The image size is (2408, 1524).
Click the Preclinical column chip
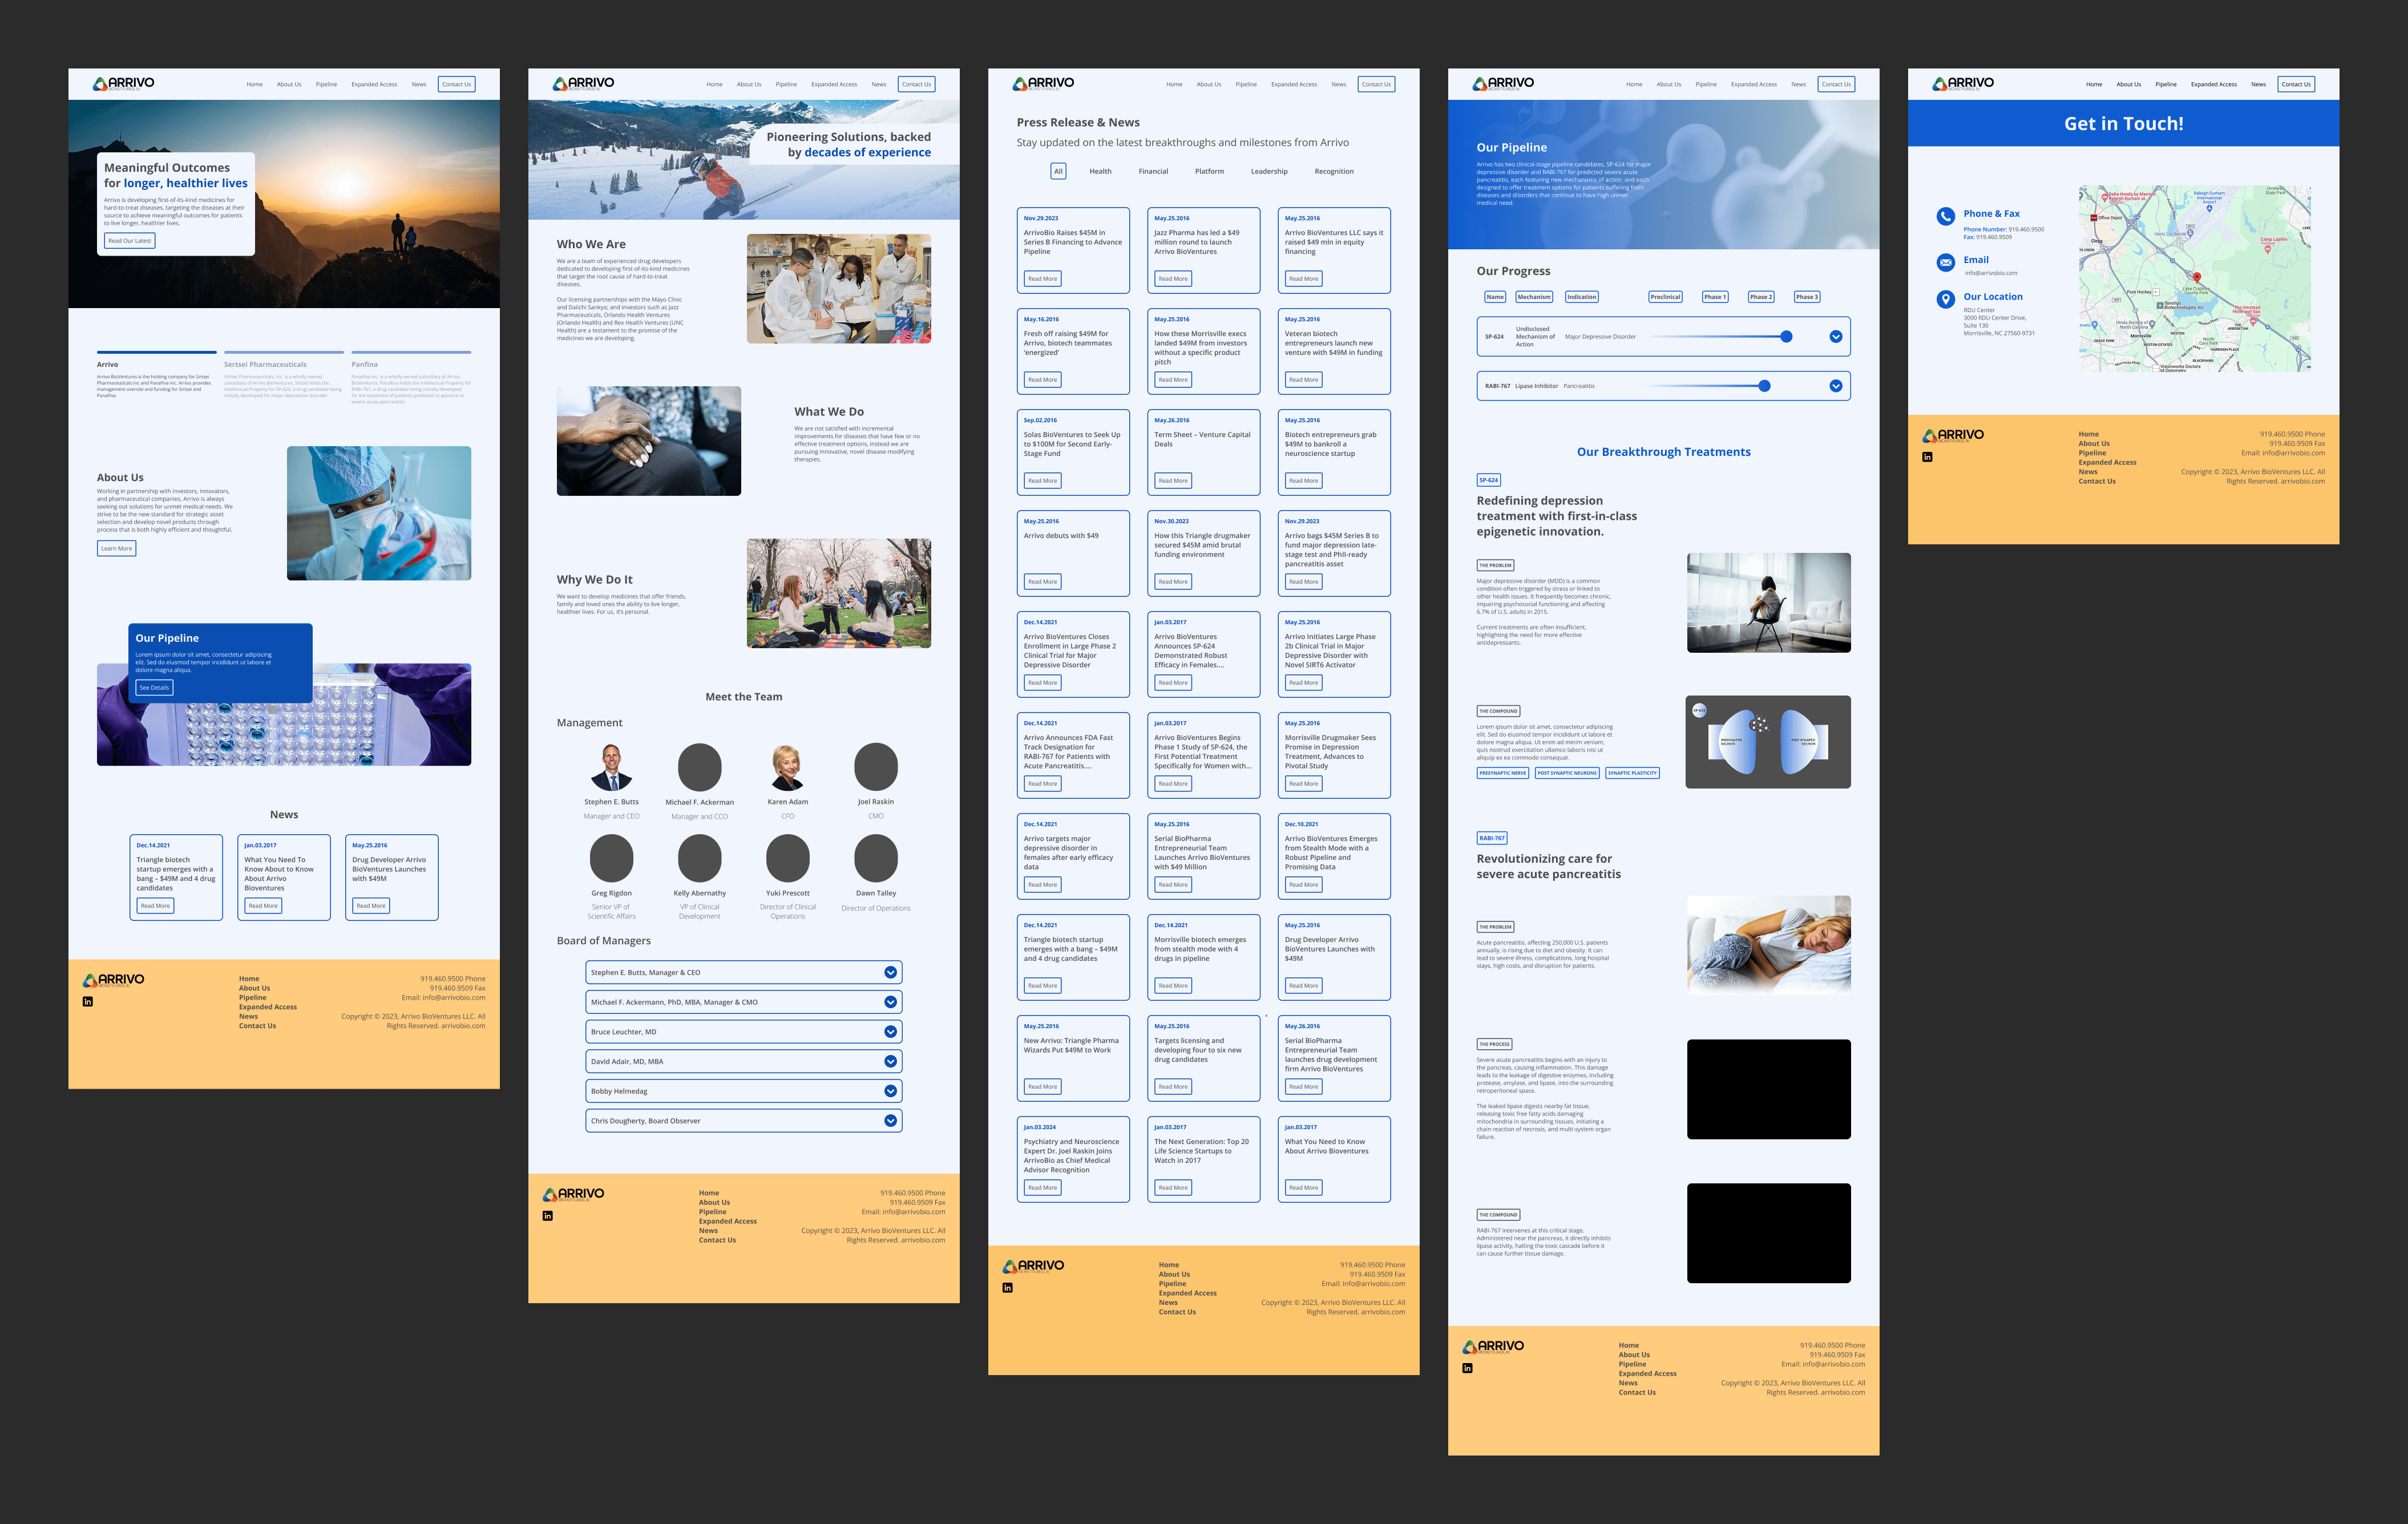click(x=1665, y=297)
